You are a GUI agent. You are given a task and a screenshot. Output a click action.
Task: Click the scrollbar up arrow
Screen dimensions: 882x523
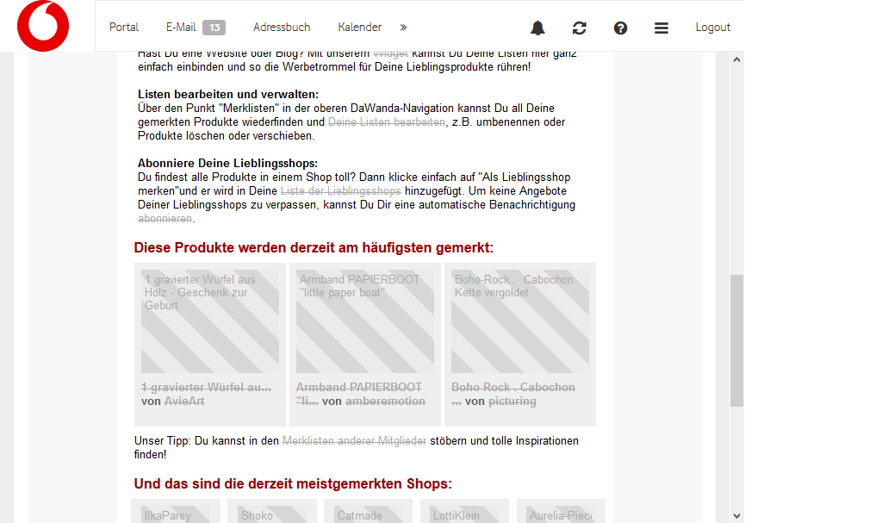[737, 59]
